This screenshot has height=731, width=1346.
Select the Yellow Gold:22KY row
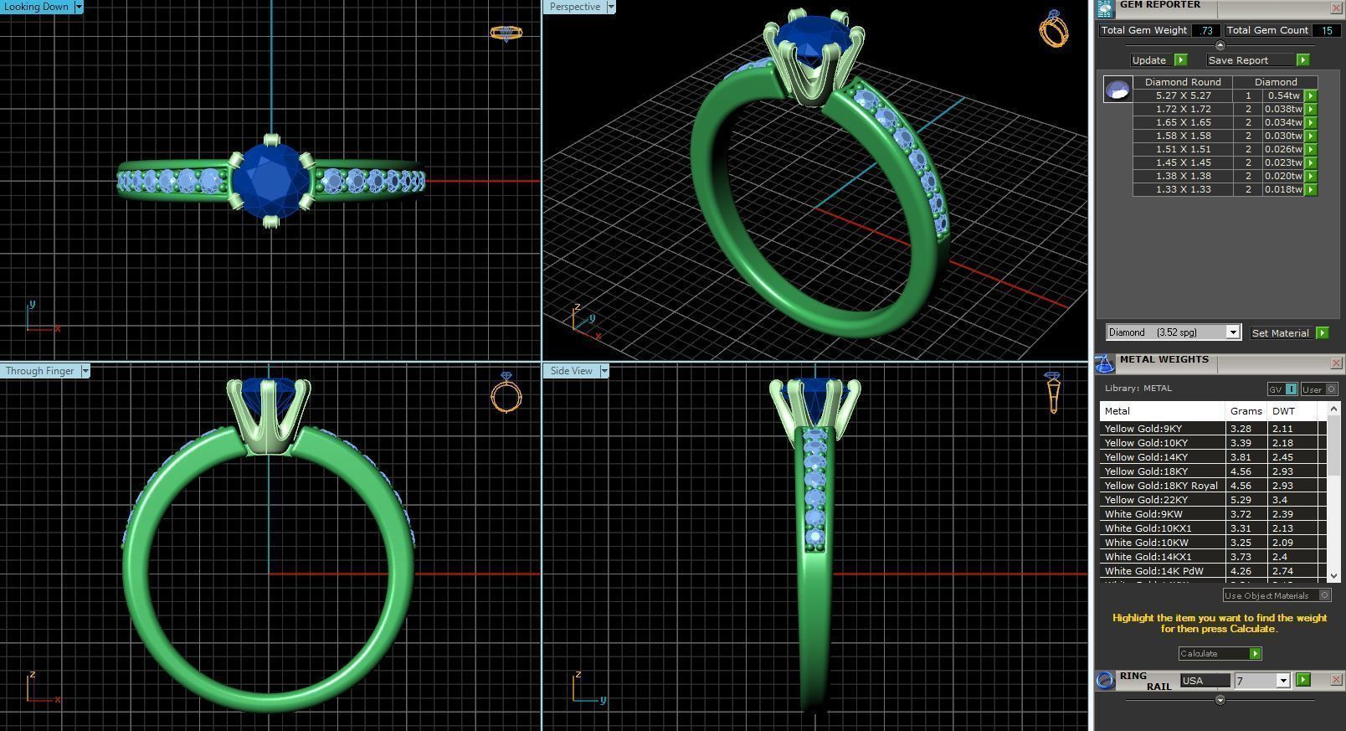pyautogui.click(x=1213, y=500)
